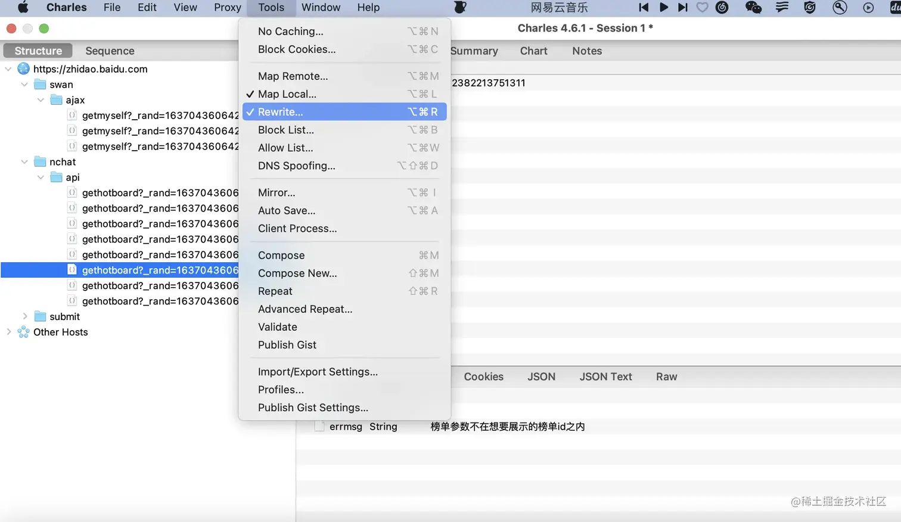This screenshot has height=522, width=901.
Task: Choose No Caching... from Tools menu
Action: pos(344,31)
